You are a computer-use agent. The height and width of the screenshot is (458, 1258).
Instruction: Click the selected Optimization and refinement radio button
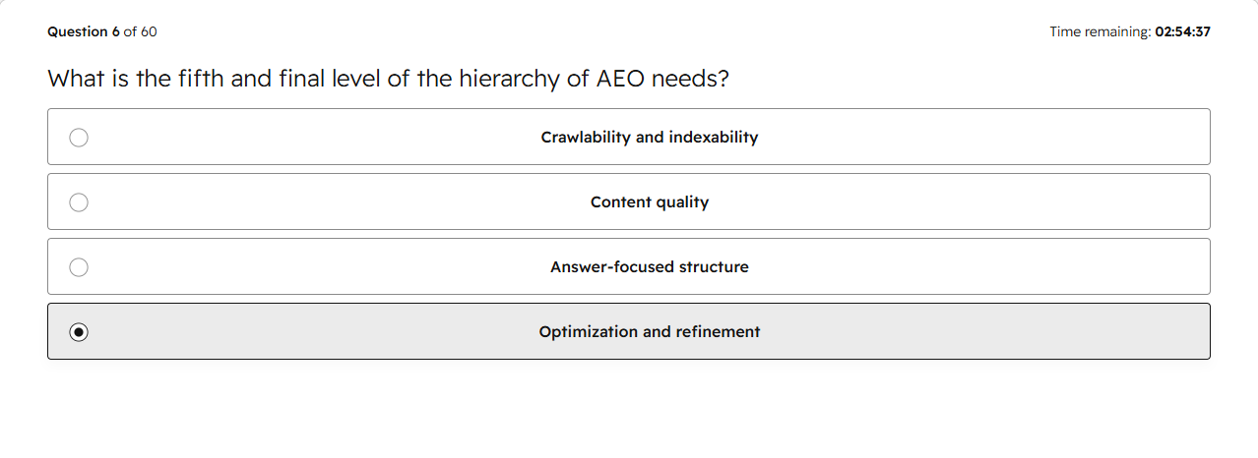tap(79, 332)
